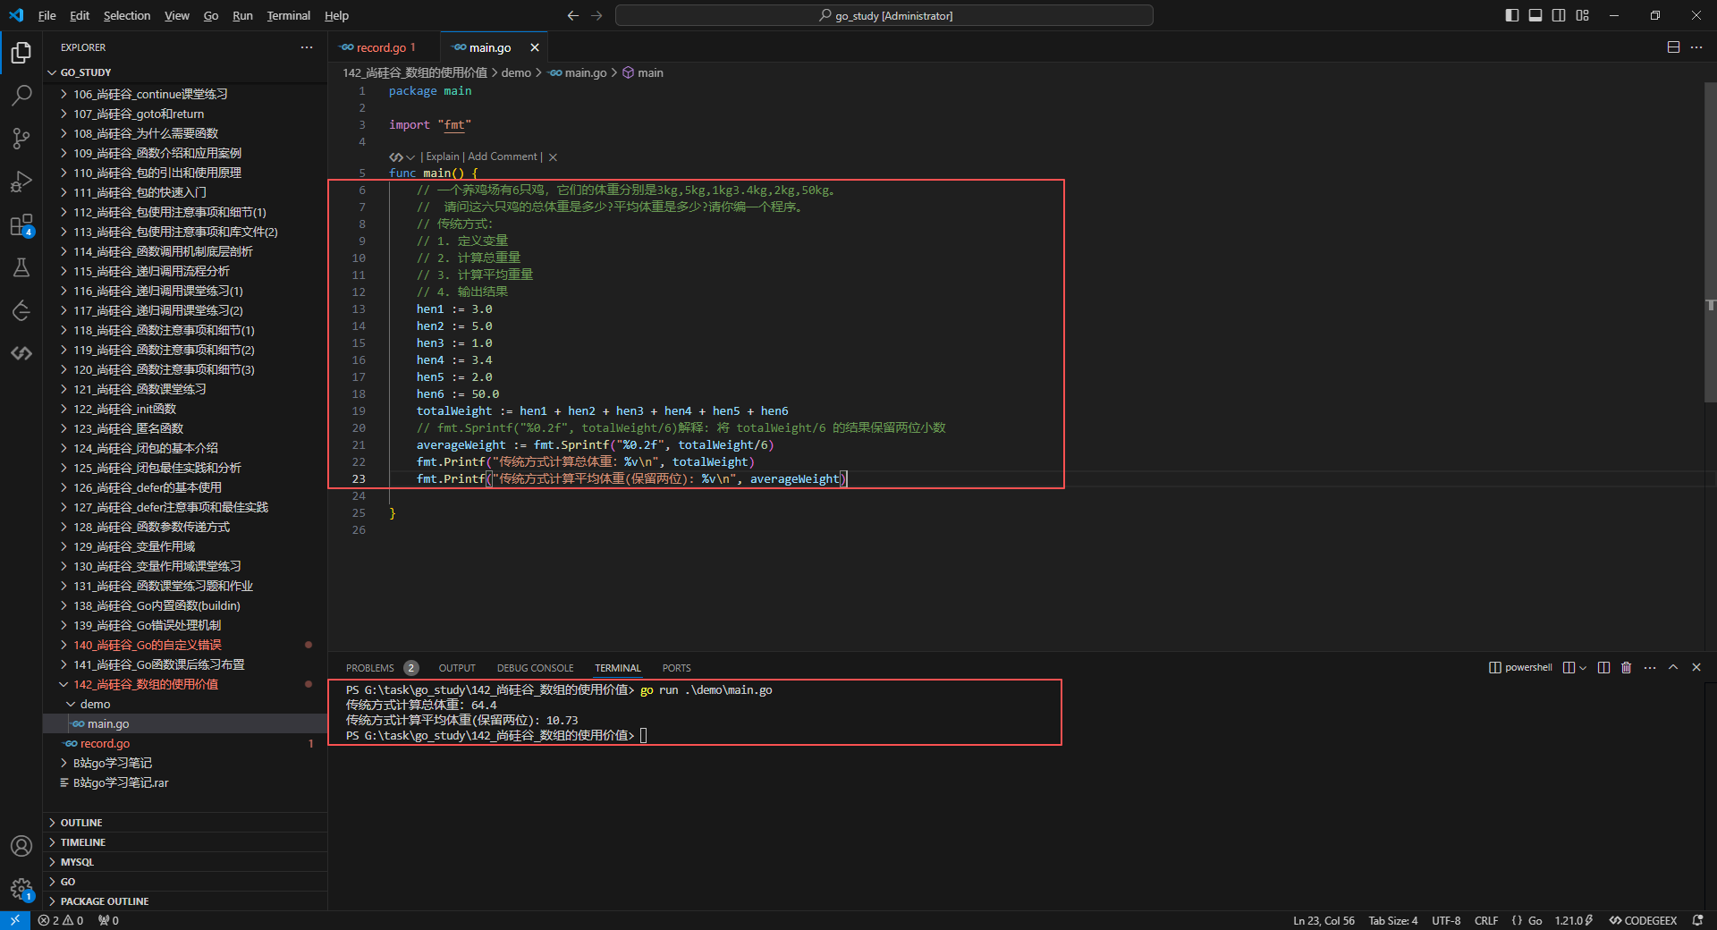Open terminal panel More Actions ellipsis
Image resolution: width=1717 pixels, height=930 pixels.
pos(1650,667)
